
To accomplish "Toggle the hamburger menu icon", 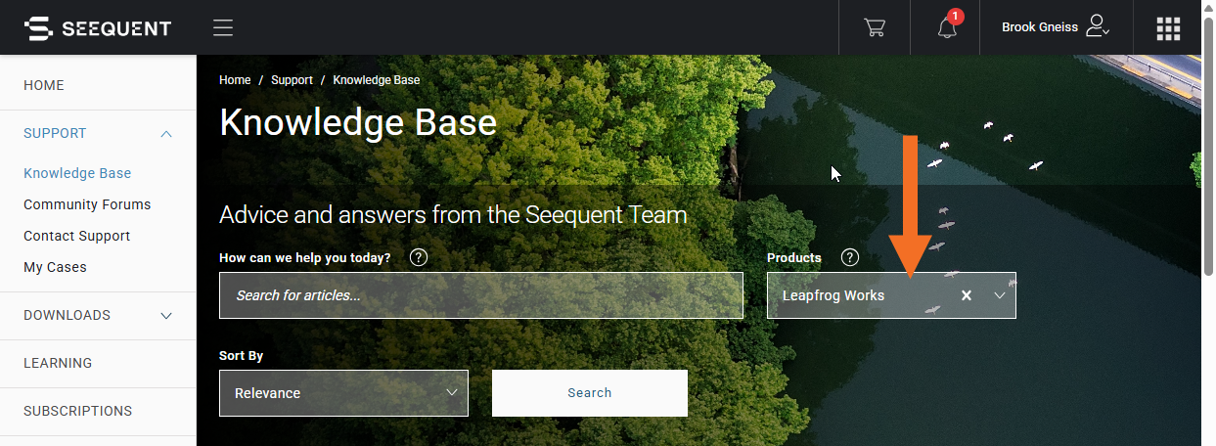I will [223, 27].
